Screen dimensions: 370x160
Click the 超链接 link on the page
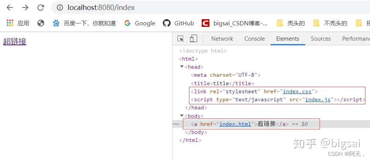15,41
